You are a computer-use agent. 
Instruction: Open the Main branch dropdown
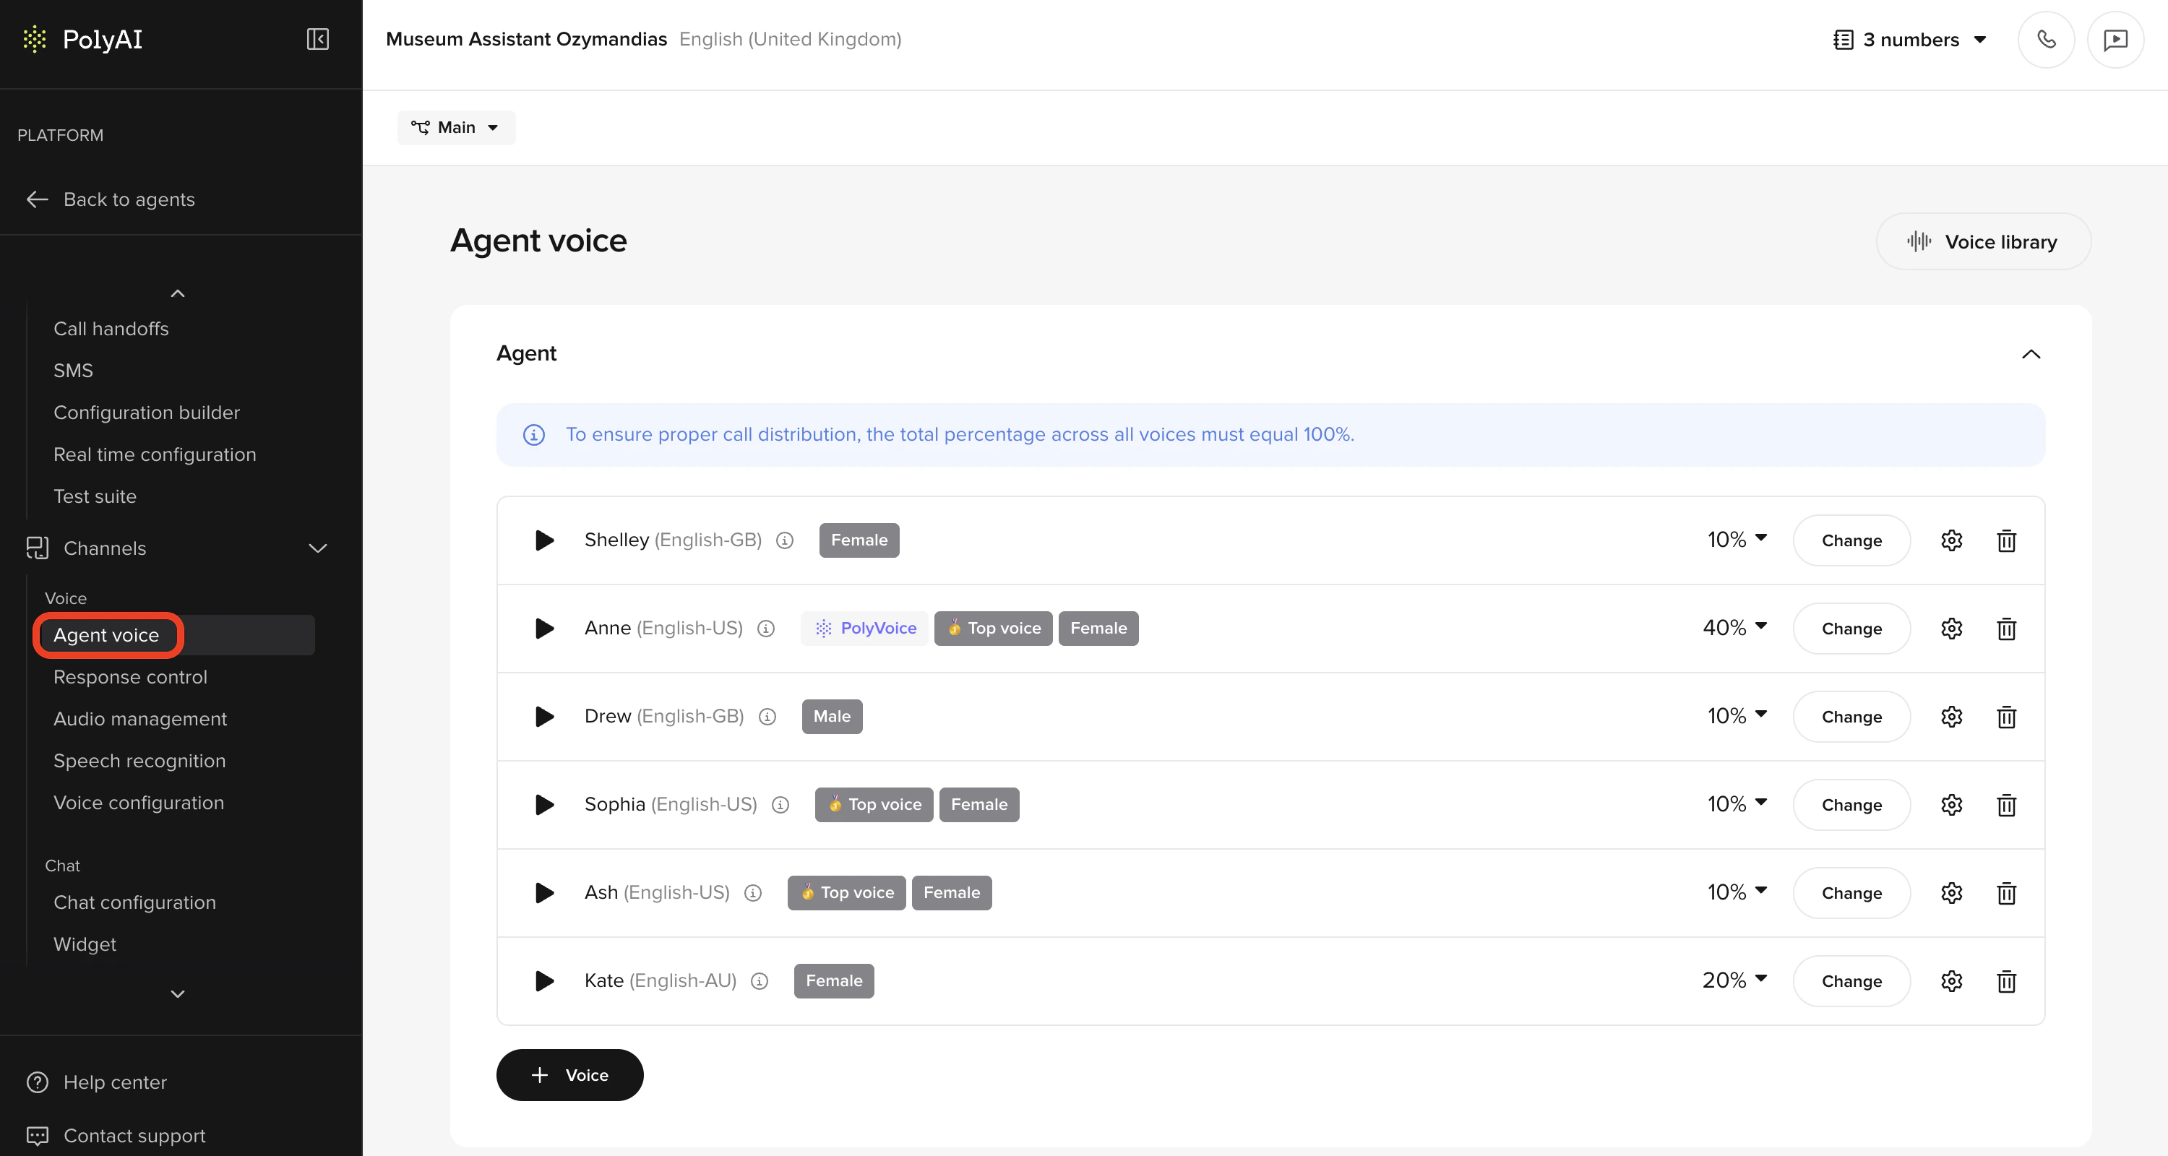(x=455, y=127)
